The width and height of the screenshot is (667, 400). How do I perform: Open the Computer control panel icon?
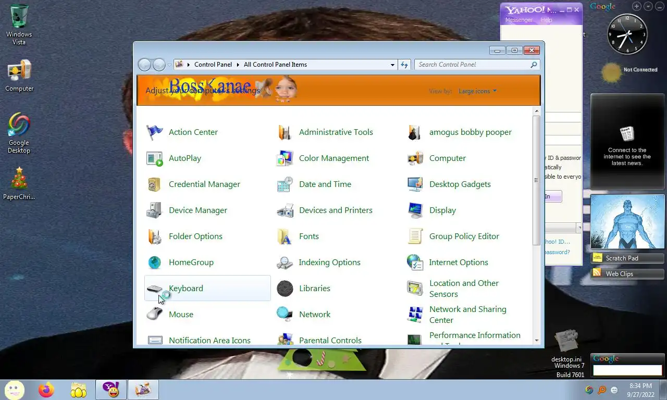[415, 158]
